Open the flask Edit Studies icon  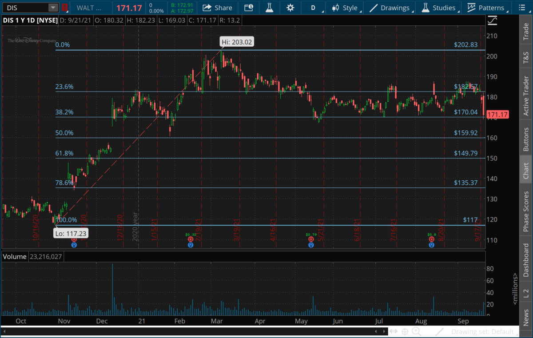269,8
